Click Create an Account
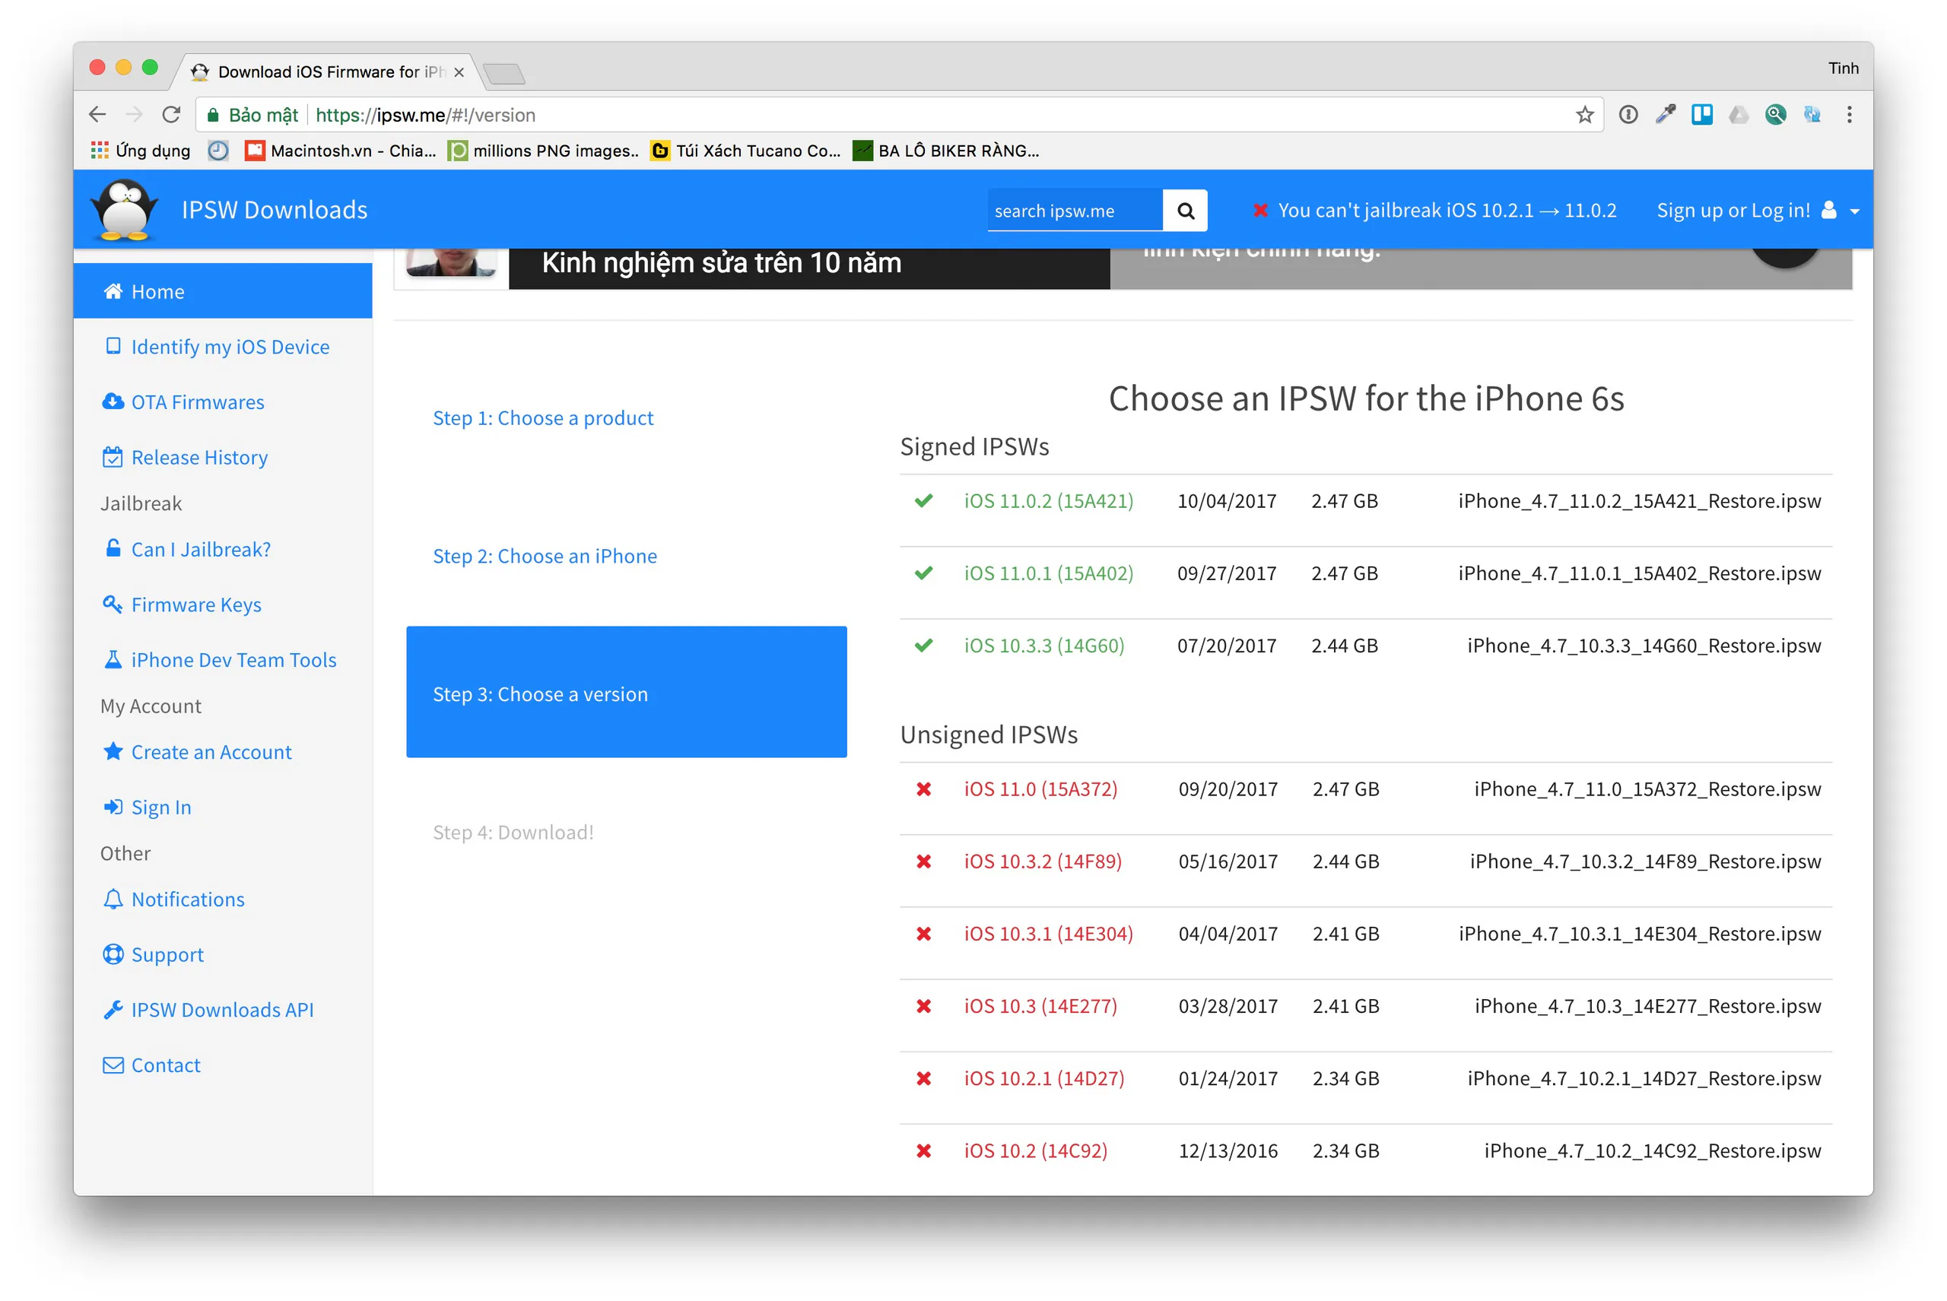The image size is (1947, 1301). pos(197,752)
